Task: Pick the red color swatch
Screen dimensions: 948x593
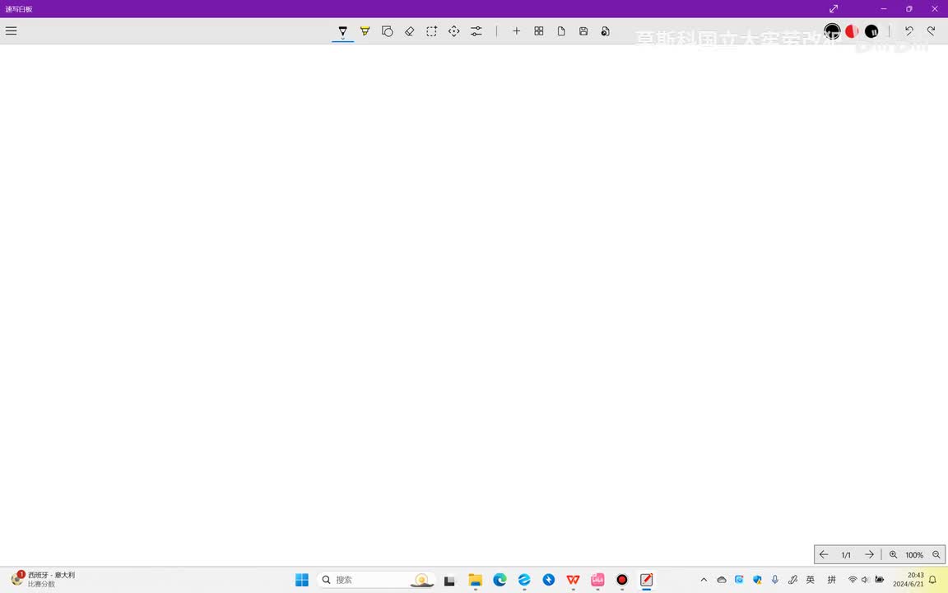Action: pos(852,30)
